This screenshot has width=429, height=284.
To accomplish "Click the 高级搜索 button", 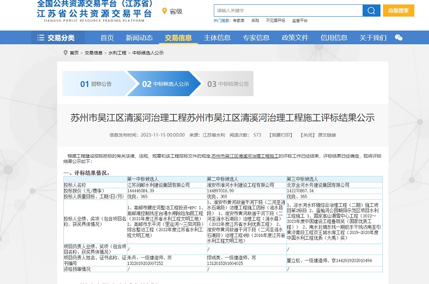I will [x=400, y=10].
